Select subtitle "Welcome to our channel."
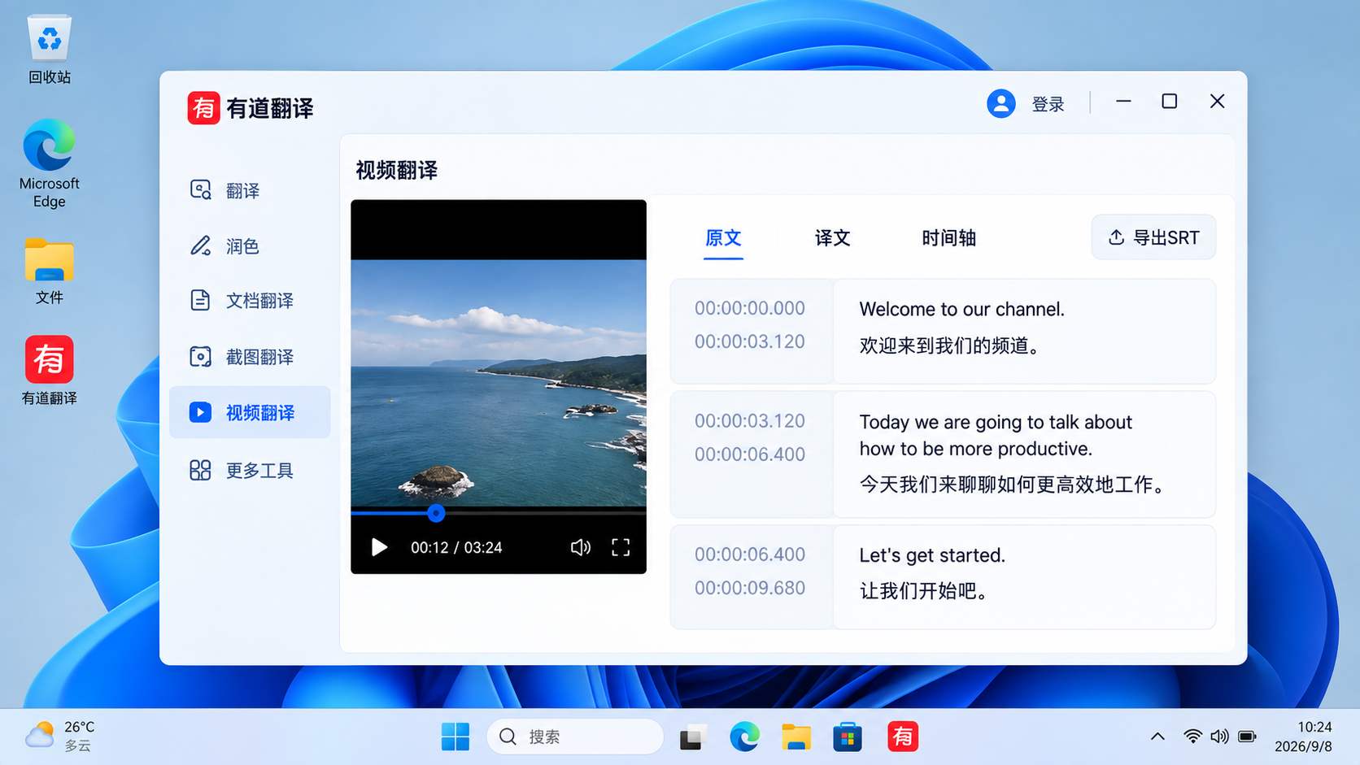 click(x=961, y=309)
